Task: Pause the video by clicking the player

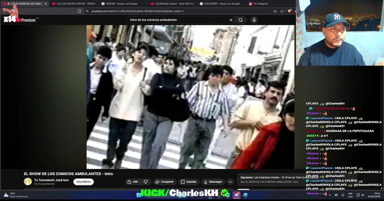Action: 190,97
